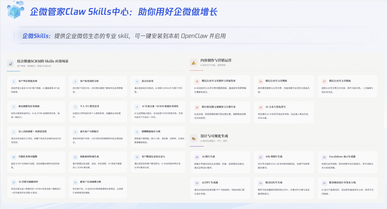Click the 语音打标签 description text
The width and height of the screenshot is (387, 209).
[x=158, y=90]
